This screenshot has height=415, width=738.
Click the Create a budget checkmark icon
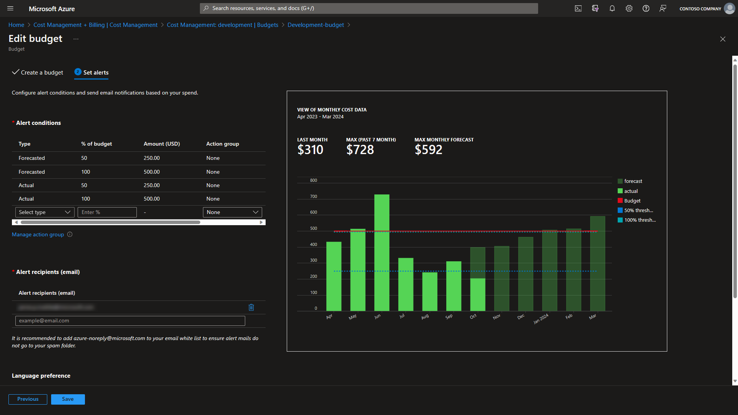point(15,72)
